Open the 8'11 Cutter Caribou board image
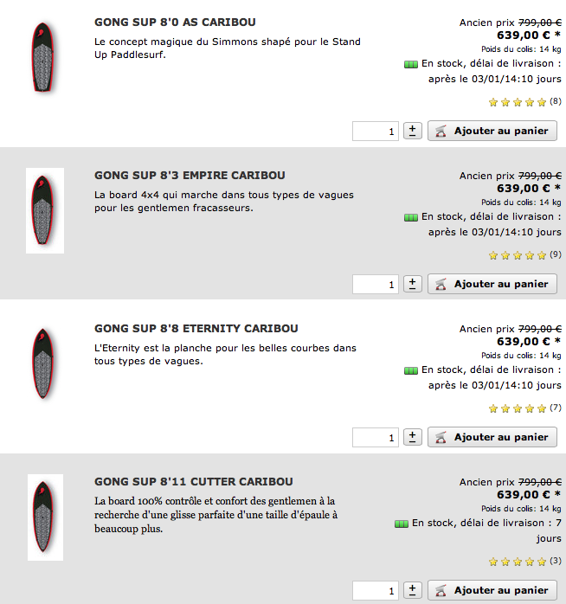 pyautogui.click(x=45, y=517)
